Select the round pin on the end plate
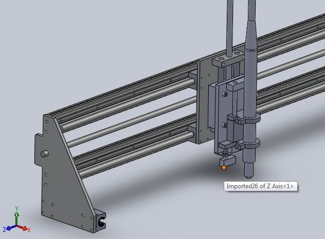This screenshot has width=325, height=239. (x=45, y=153)
